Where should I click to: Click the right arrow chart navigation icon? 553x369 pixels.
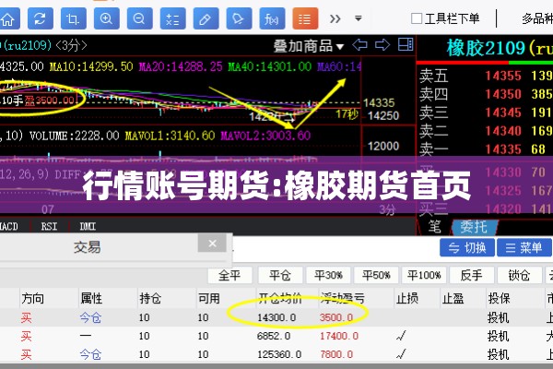382,45
